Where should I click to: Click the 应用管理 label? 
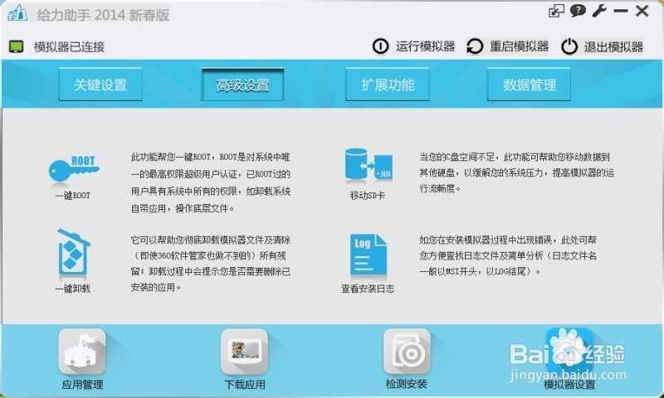pyautogui.click(x=82, y=385)
